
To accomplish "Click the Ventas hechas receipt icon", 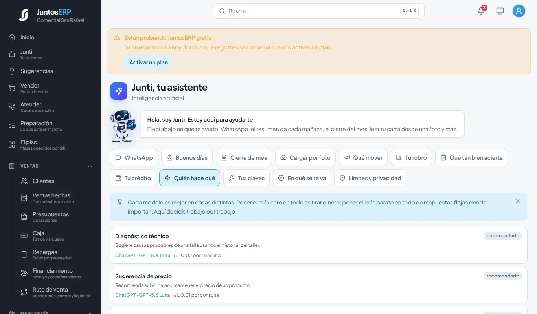I will coord(24,198).
